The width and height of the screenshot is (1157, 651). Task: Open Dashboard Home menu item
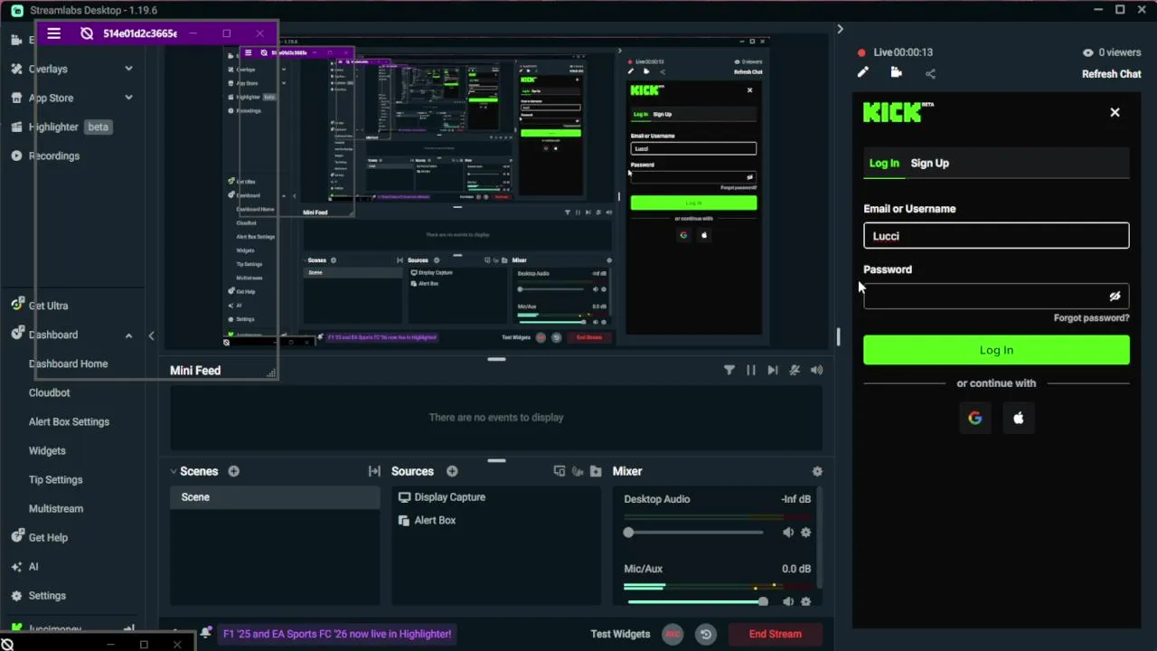coord(68,363)
